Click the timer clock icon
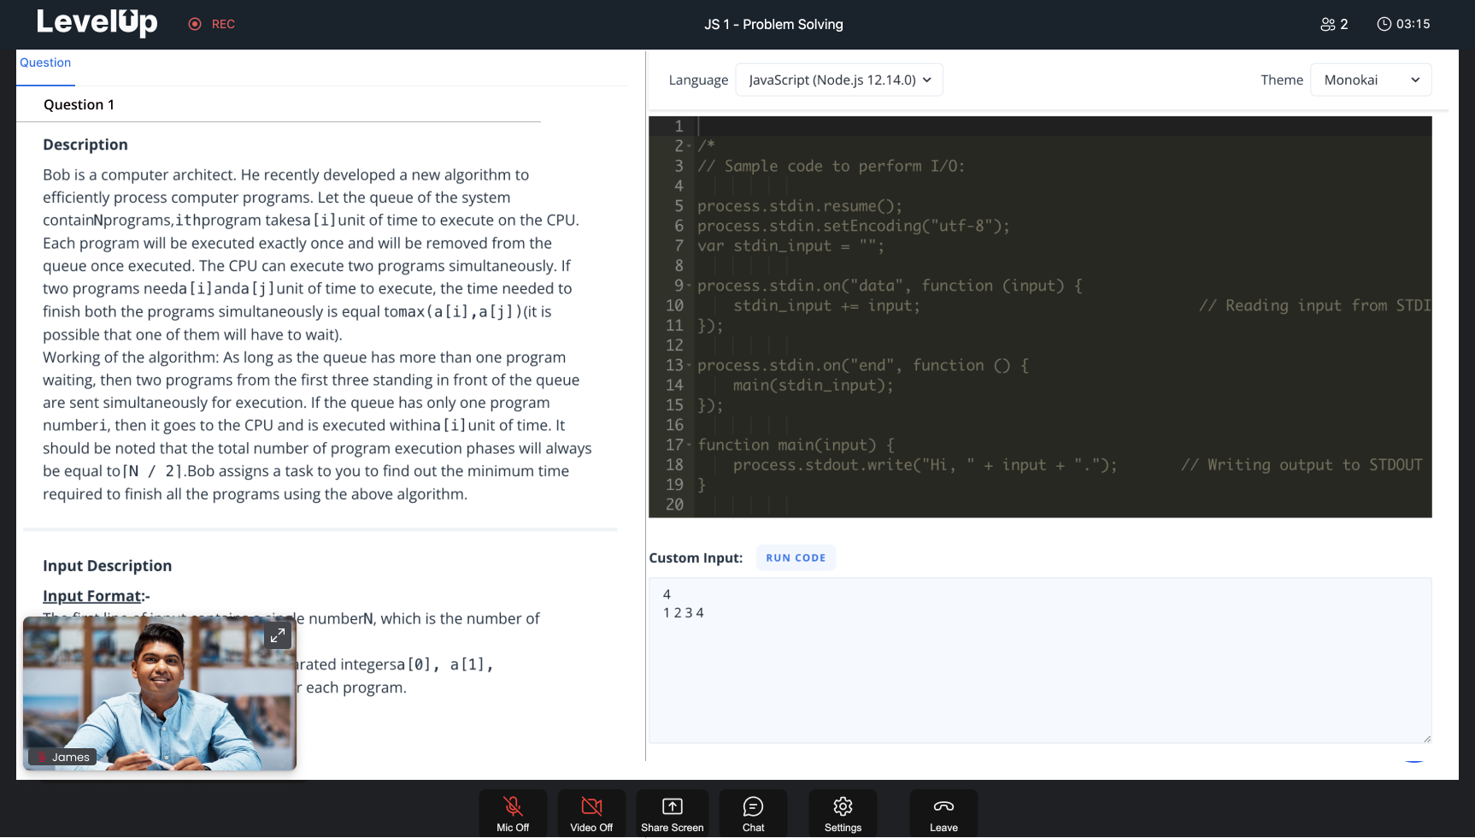 [1384, 24]
